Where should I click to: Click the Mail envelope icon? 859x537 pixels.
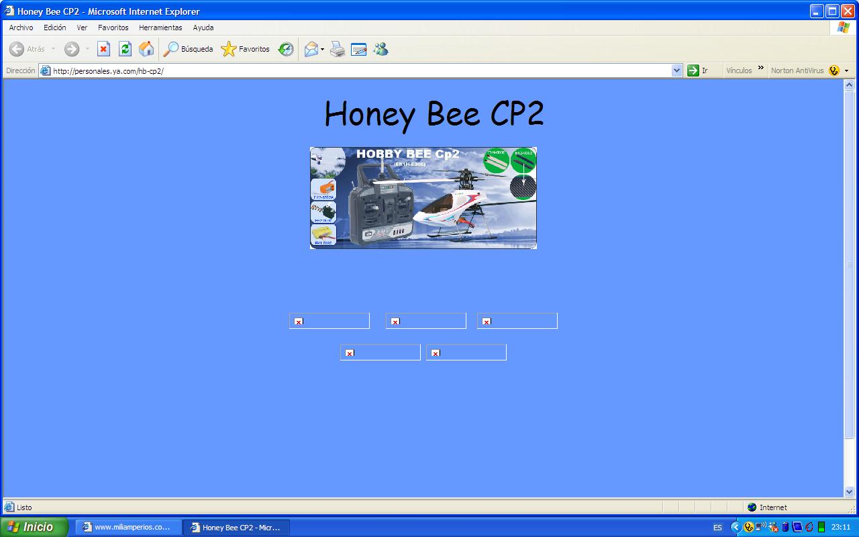311,49
